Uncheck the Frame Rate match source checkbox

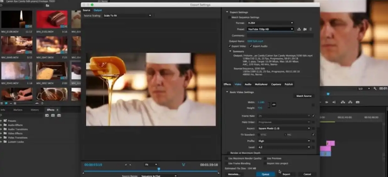313,115
